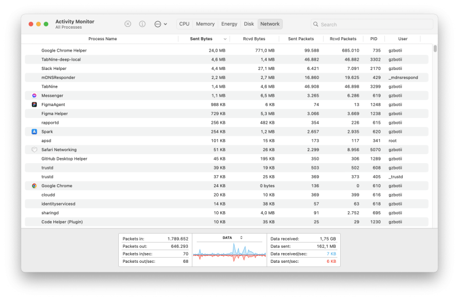Select the Slack Helper process
The image size is (459, 300).
point(54,69)
